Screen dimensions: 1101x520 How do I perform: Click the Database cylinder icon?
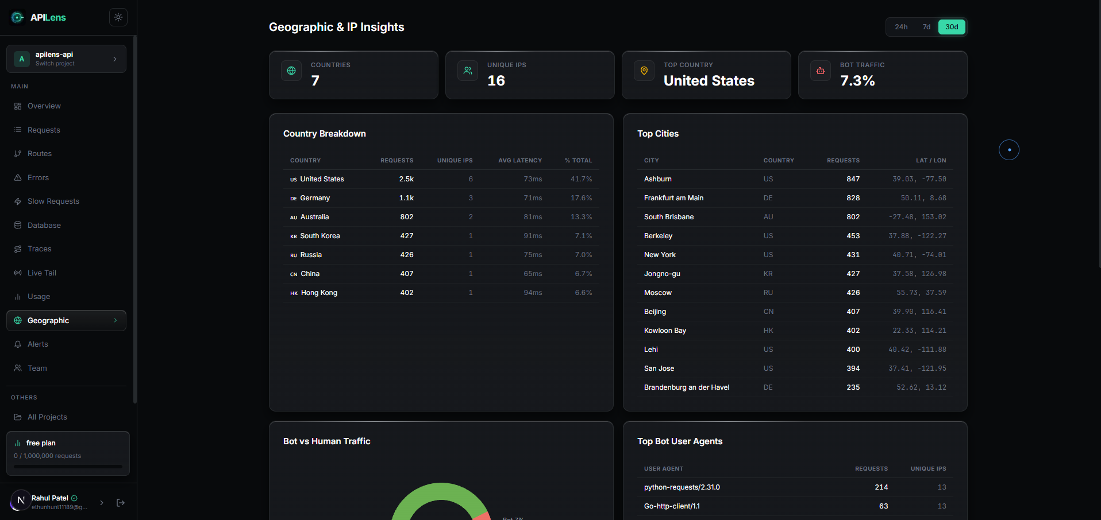point(18,225)
